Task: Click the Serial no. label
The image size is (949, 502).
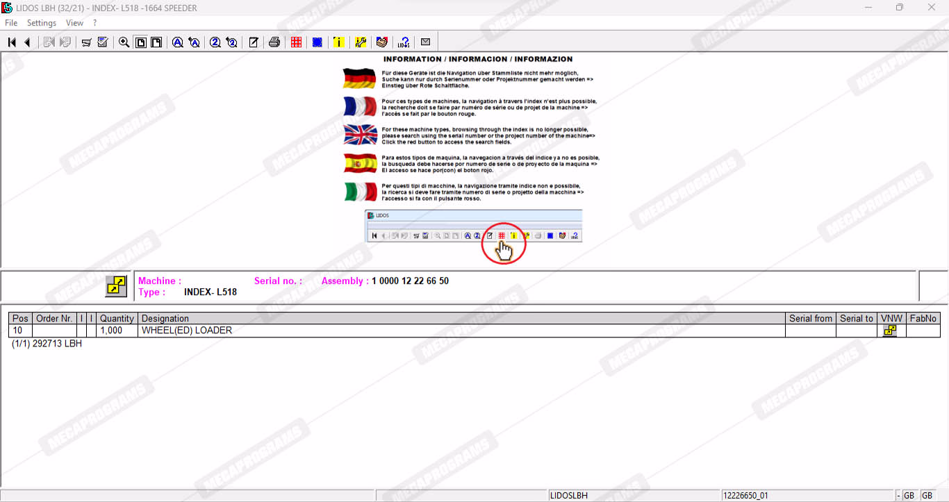Action: (x=278, y=281)
